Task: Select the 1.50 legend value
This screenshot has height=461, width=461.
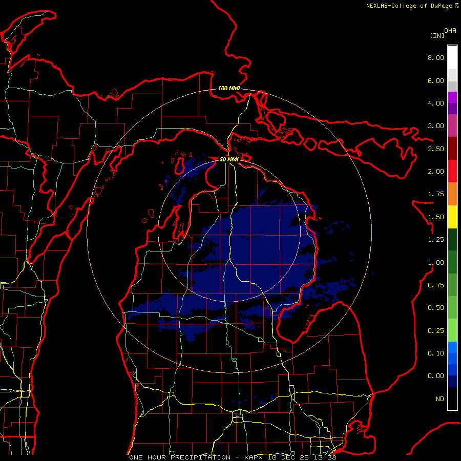Action: [x=436, y=217]
